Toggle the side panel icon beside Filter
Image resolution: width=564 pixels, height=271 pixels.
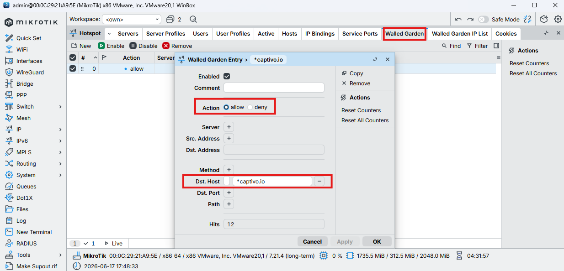(496, 46)
